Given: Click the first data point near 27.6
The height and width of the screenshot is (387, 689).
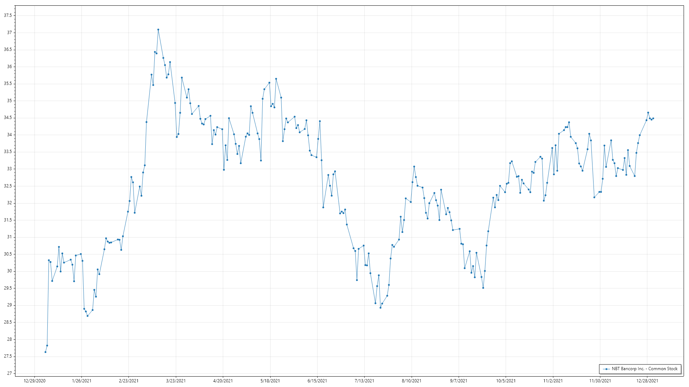Looking at the screenshot, I should pyautogui.click(x=45, y=352).
